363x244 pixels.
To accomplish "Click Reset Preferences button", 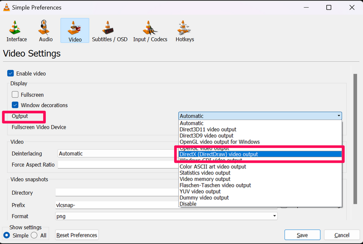I will coord(77,235).
